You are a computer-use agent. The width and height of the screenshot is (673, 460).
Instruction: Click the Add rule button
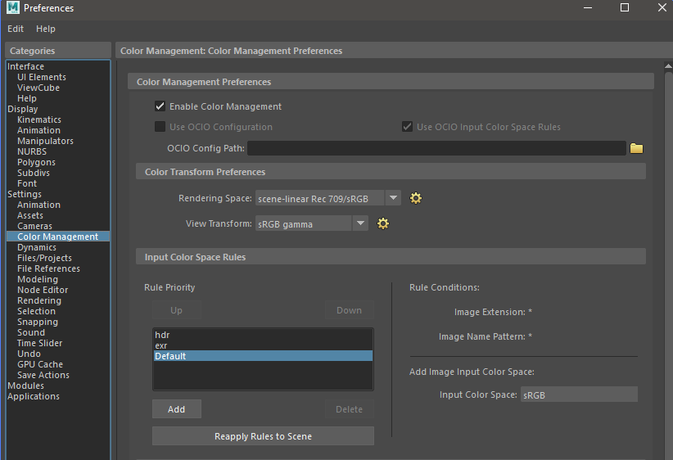point(176,409)
